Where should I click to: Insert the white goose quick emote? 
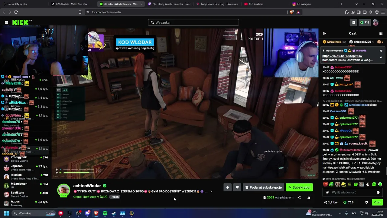coord(368,184)
